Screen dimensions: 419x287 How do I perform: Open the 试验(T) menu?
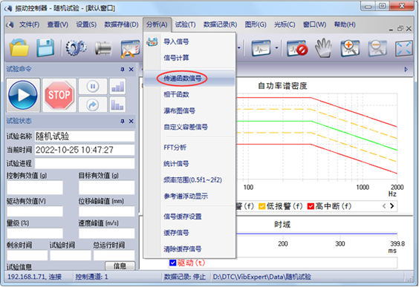point(185,24)
